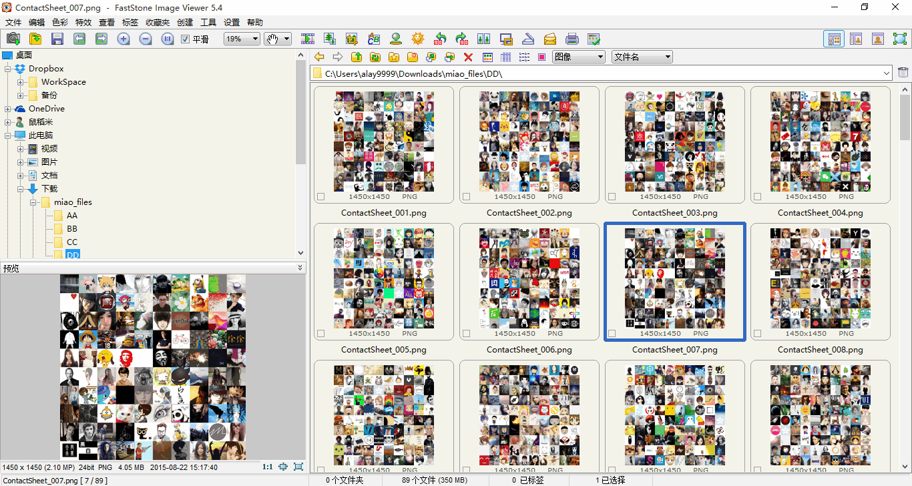
Task: Collapse the 预览 preview panel chevron
Action: pyautogui.click(x=300, y=268)
